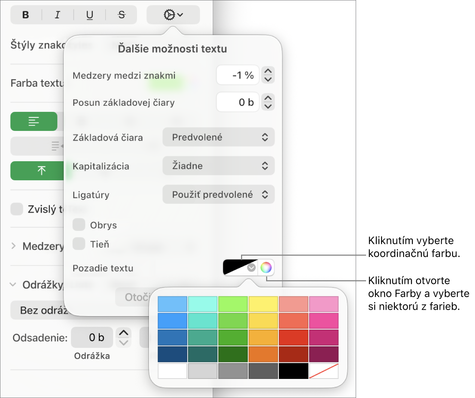475x398 pixels.
Task: Align text to top vertically
Action: click(x=37, y=171)
